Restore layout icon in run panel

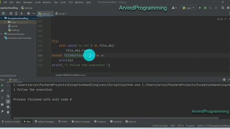pos(2,105)
